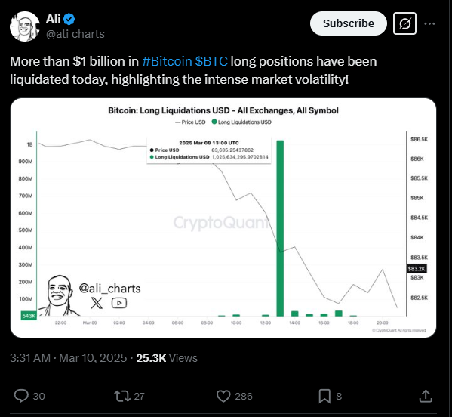This screenshot has height=417, width=452.
Task: Click the Grok icon beside Subscribe
Action: 404,23
